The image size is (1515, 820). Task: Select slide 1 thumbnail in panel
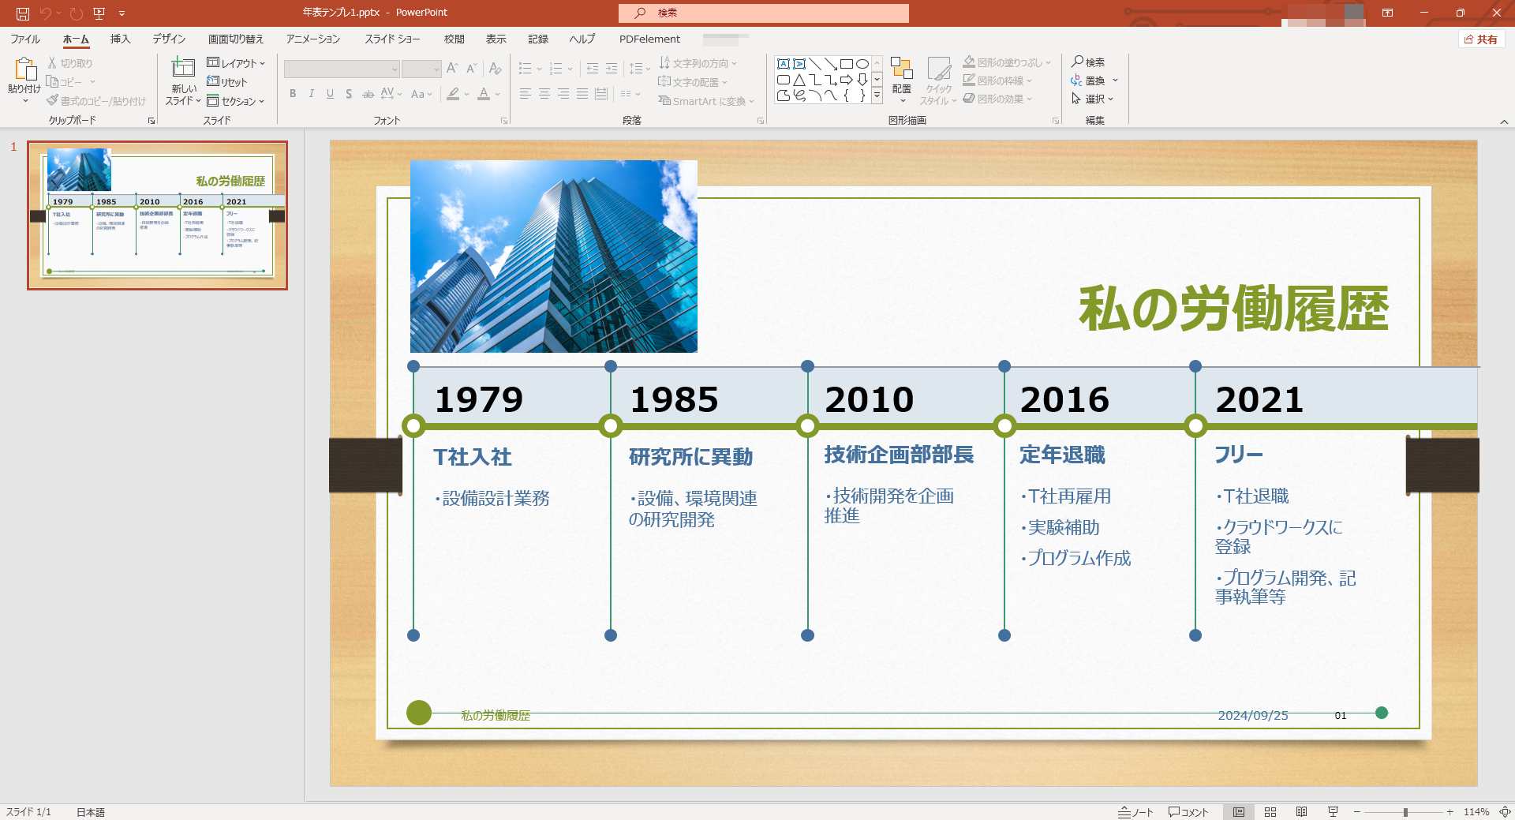click(158, 215)
